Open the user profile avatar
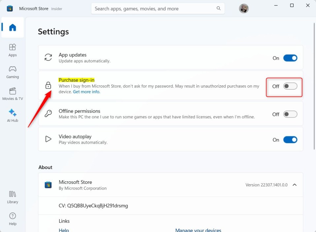This screenshot has width=316, height=232. [244, 9]
